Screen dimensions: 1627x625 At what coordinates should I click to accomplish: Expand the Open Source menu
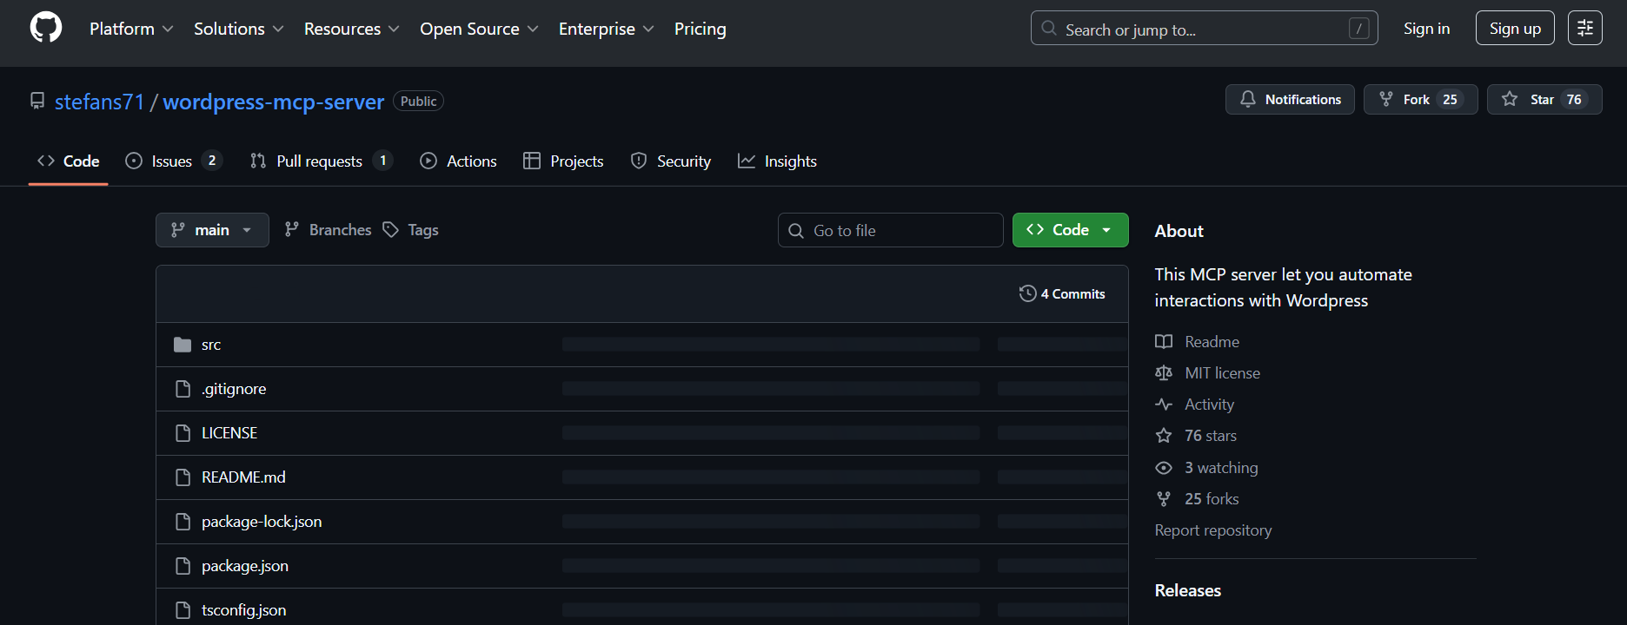coord(479,29)
